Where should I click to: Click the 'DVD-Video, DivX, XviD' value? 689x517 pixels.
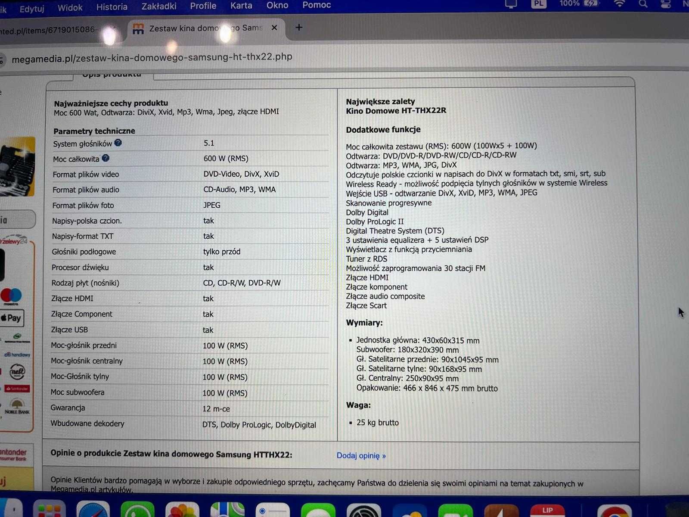coord(241,174)
